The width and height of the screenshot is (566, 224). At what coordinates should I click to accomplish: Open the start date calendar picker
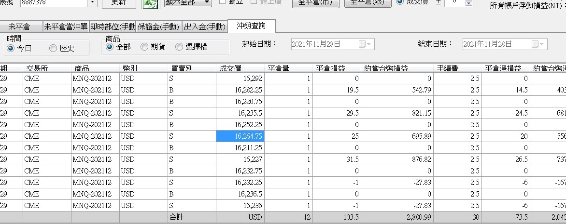[x=365, y=44]
